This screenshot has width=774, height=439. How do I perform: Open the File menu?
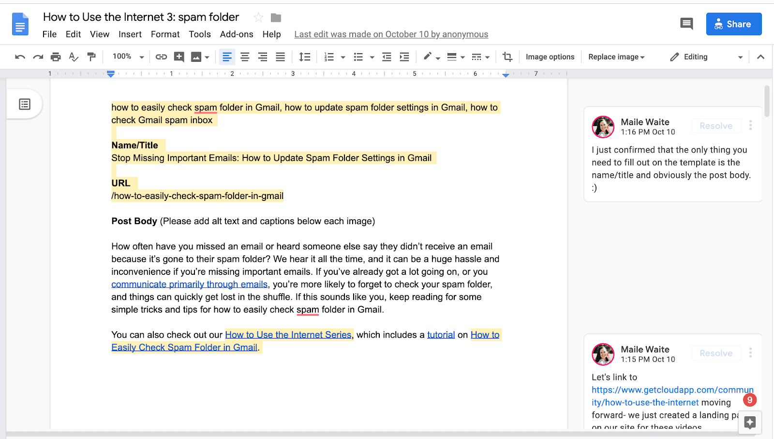click(x=49, y=34)
